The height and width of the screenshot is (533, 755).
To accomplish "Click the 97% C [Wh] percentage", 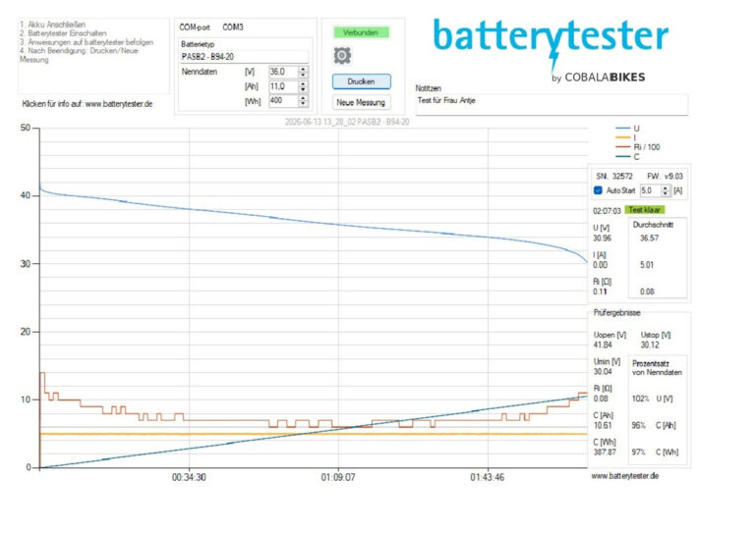I will 638,453.
